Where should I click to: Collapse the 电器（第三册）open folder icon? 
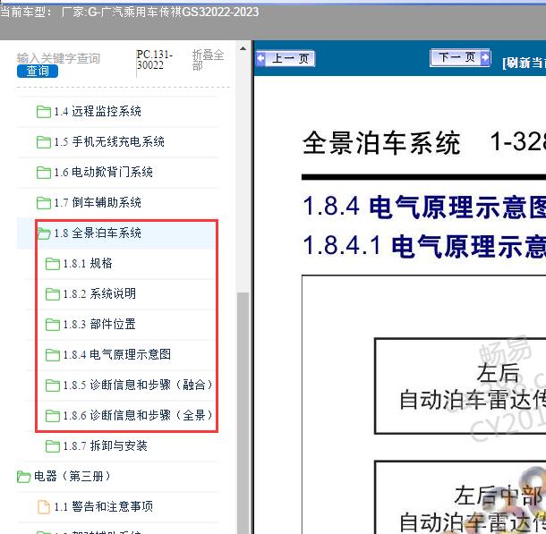[x=23, y=476]
